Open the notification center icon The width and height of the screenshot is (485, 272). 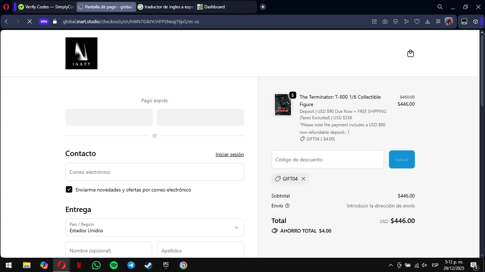pyautogui.click(x=474, y=266)
